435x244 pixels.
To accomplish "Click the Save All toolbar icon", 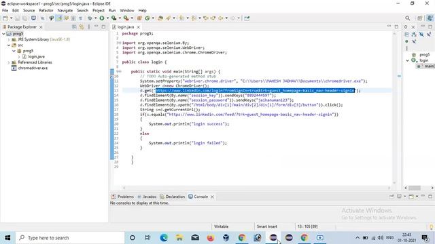I will click(24, 18).
